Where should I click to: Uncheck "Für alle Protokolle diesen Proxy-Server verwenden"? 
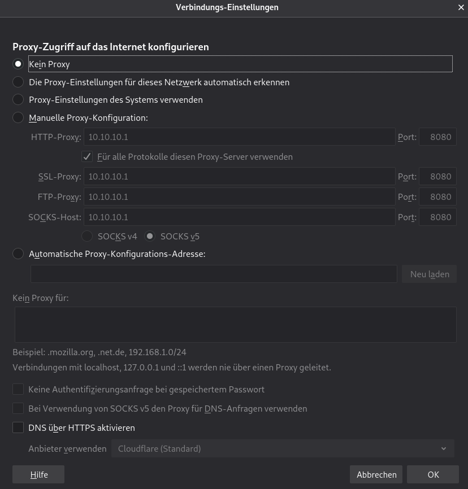[x=87, y=156]
